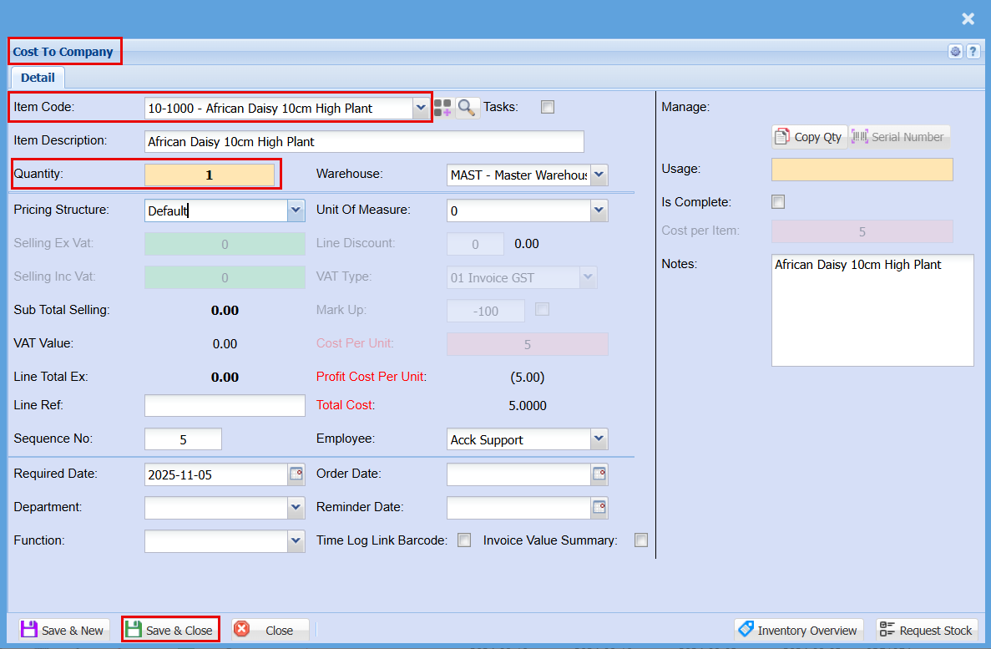This screenshot has height=649, width=991.
Task: Expand the Item Code dropdown
Action: click(x=421, y=109)
